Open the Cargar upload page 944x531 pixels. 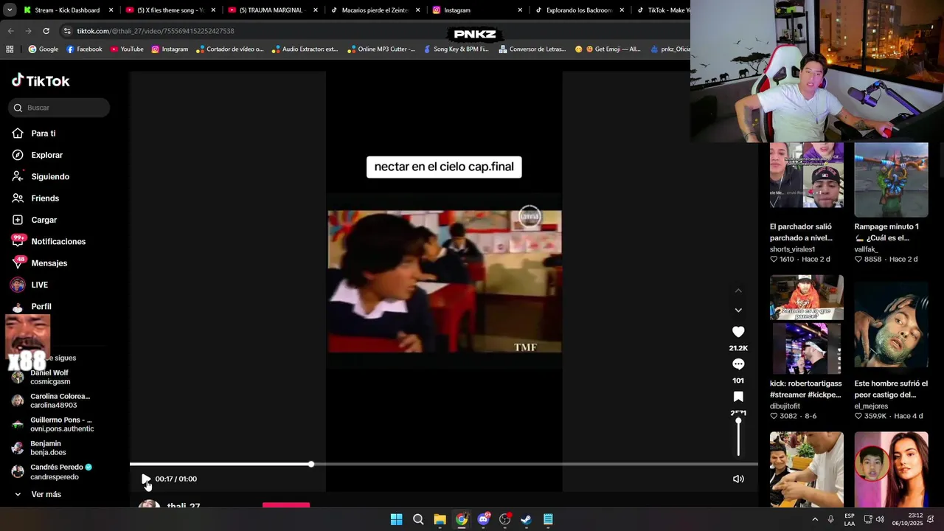click(x=35, y=220)
